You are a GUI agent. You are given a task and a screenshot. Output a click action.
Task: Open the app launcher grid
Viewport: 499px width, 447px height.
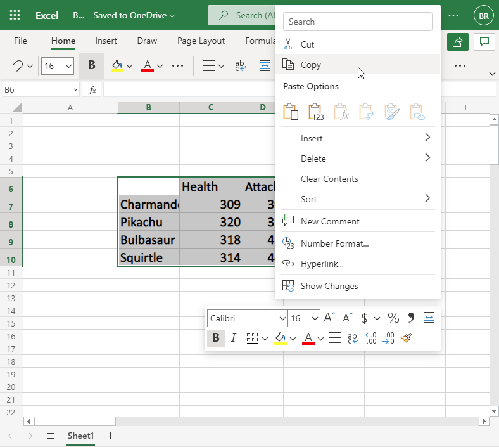coord(15,15)
